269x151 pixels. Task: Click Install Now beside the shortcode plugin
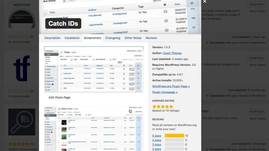coord(256,58)
